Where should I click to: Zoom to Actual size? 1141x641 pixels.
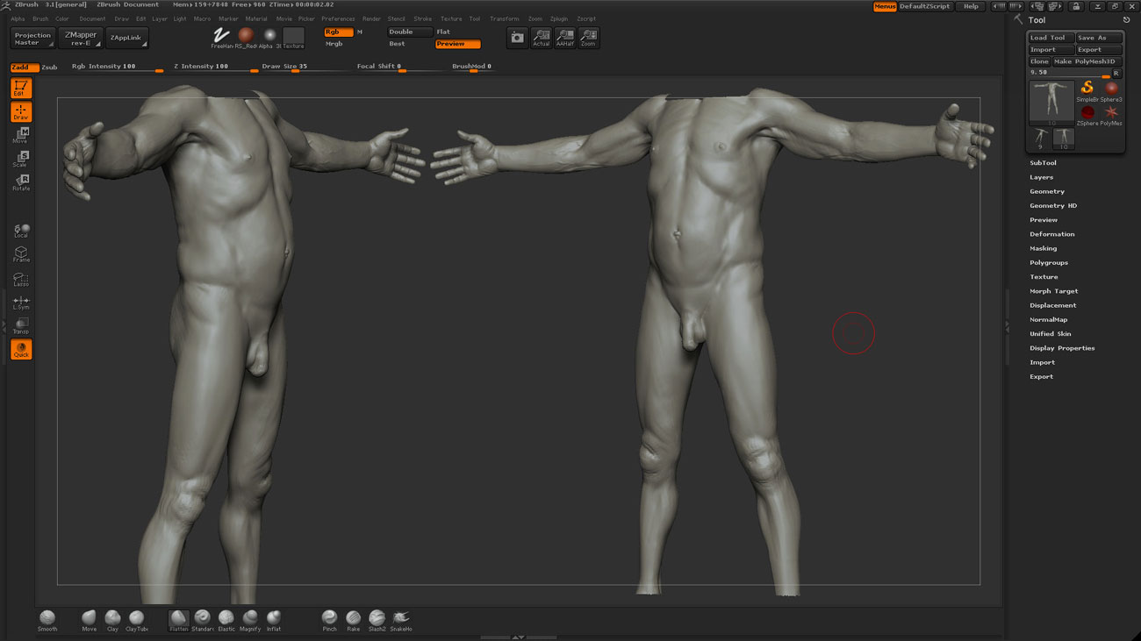click(542, 38)
